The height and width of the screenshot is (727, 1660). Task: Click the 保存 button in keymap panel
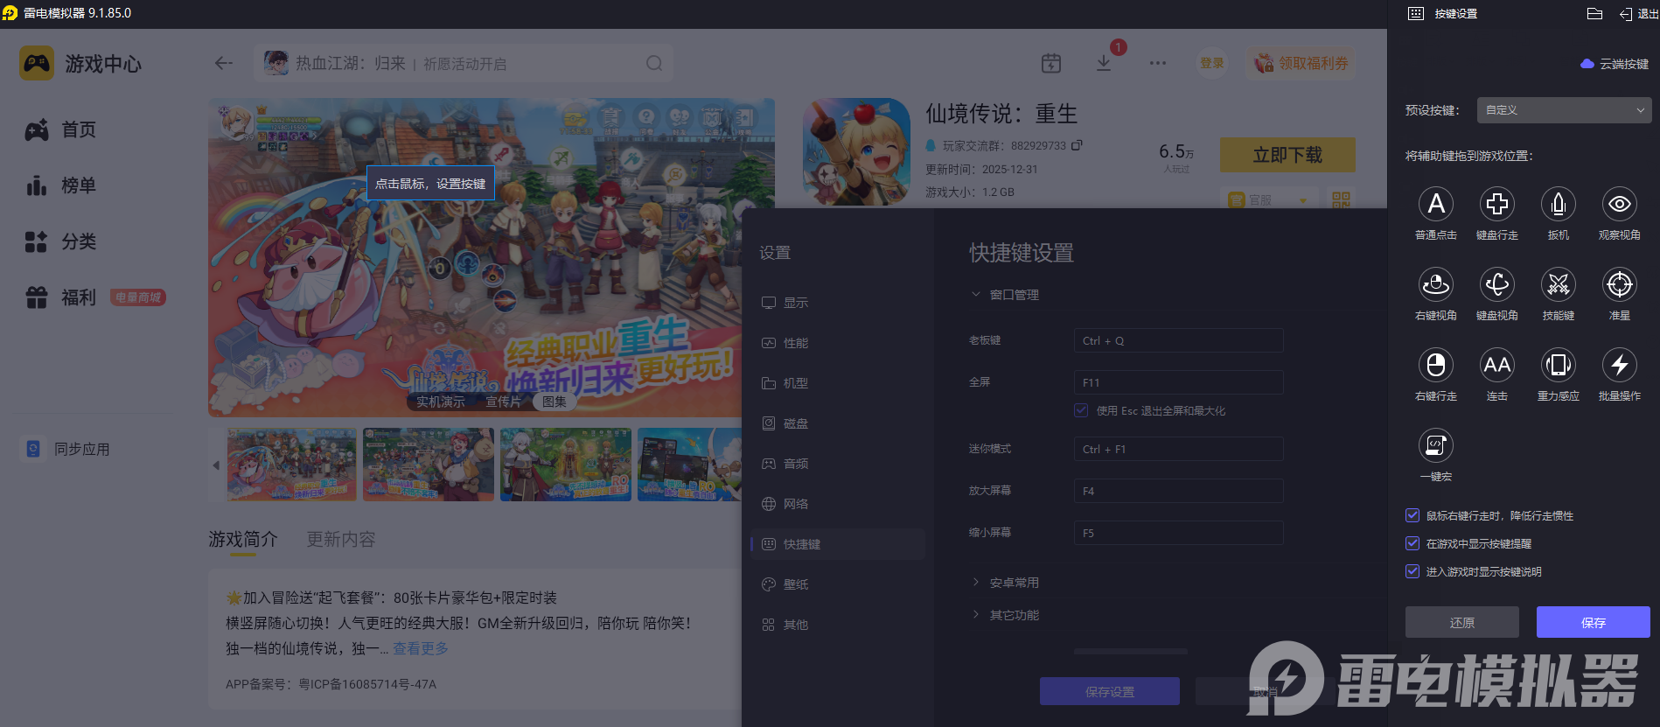pyautogui.click(x=1594, y=622)
